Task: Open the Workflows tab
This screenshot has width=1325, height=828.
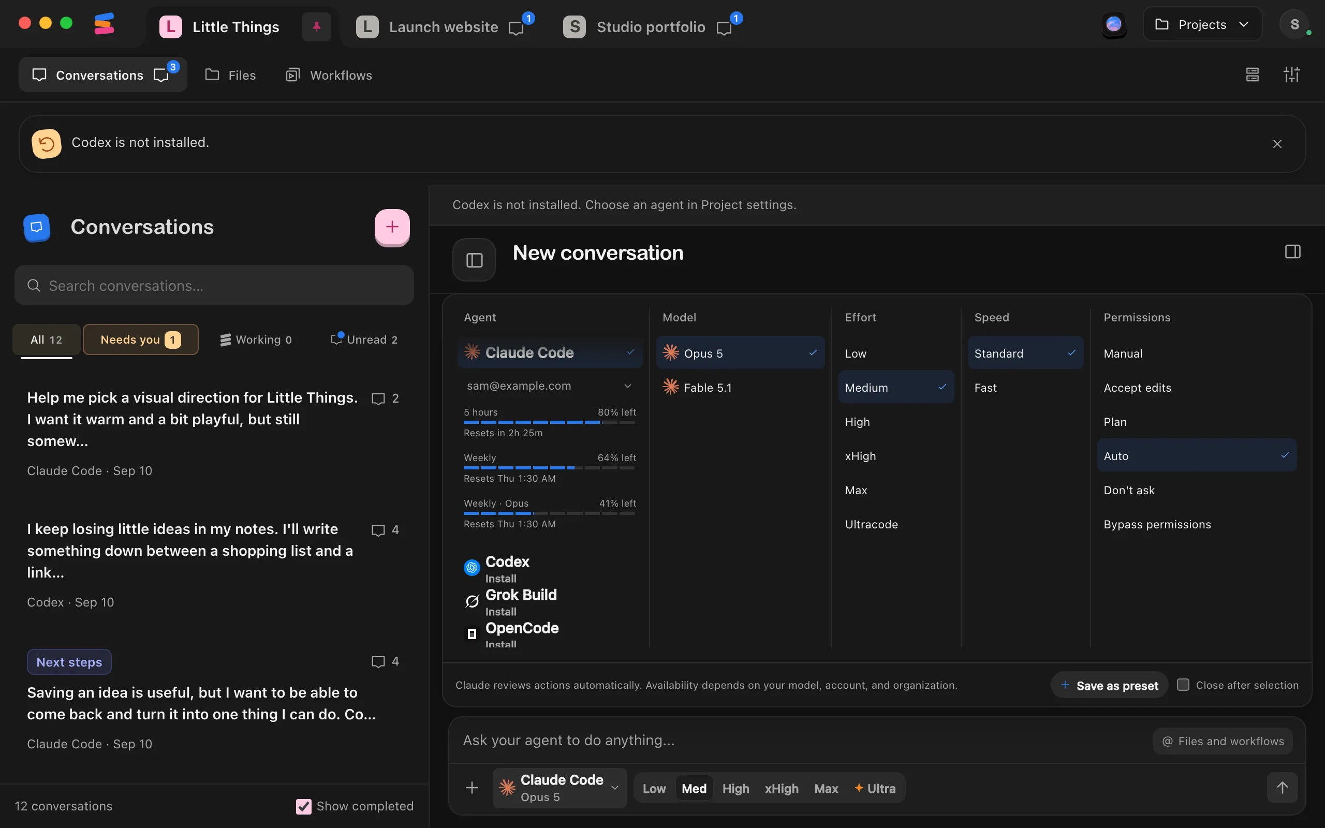Action: (x=329, y=75)
